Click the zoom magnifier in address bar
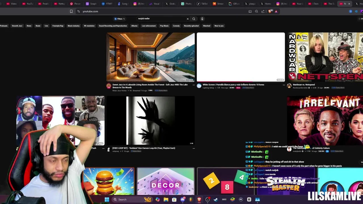 click(x=256, y=11)
